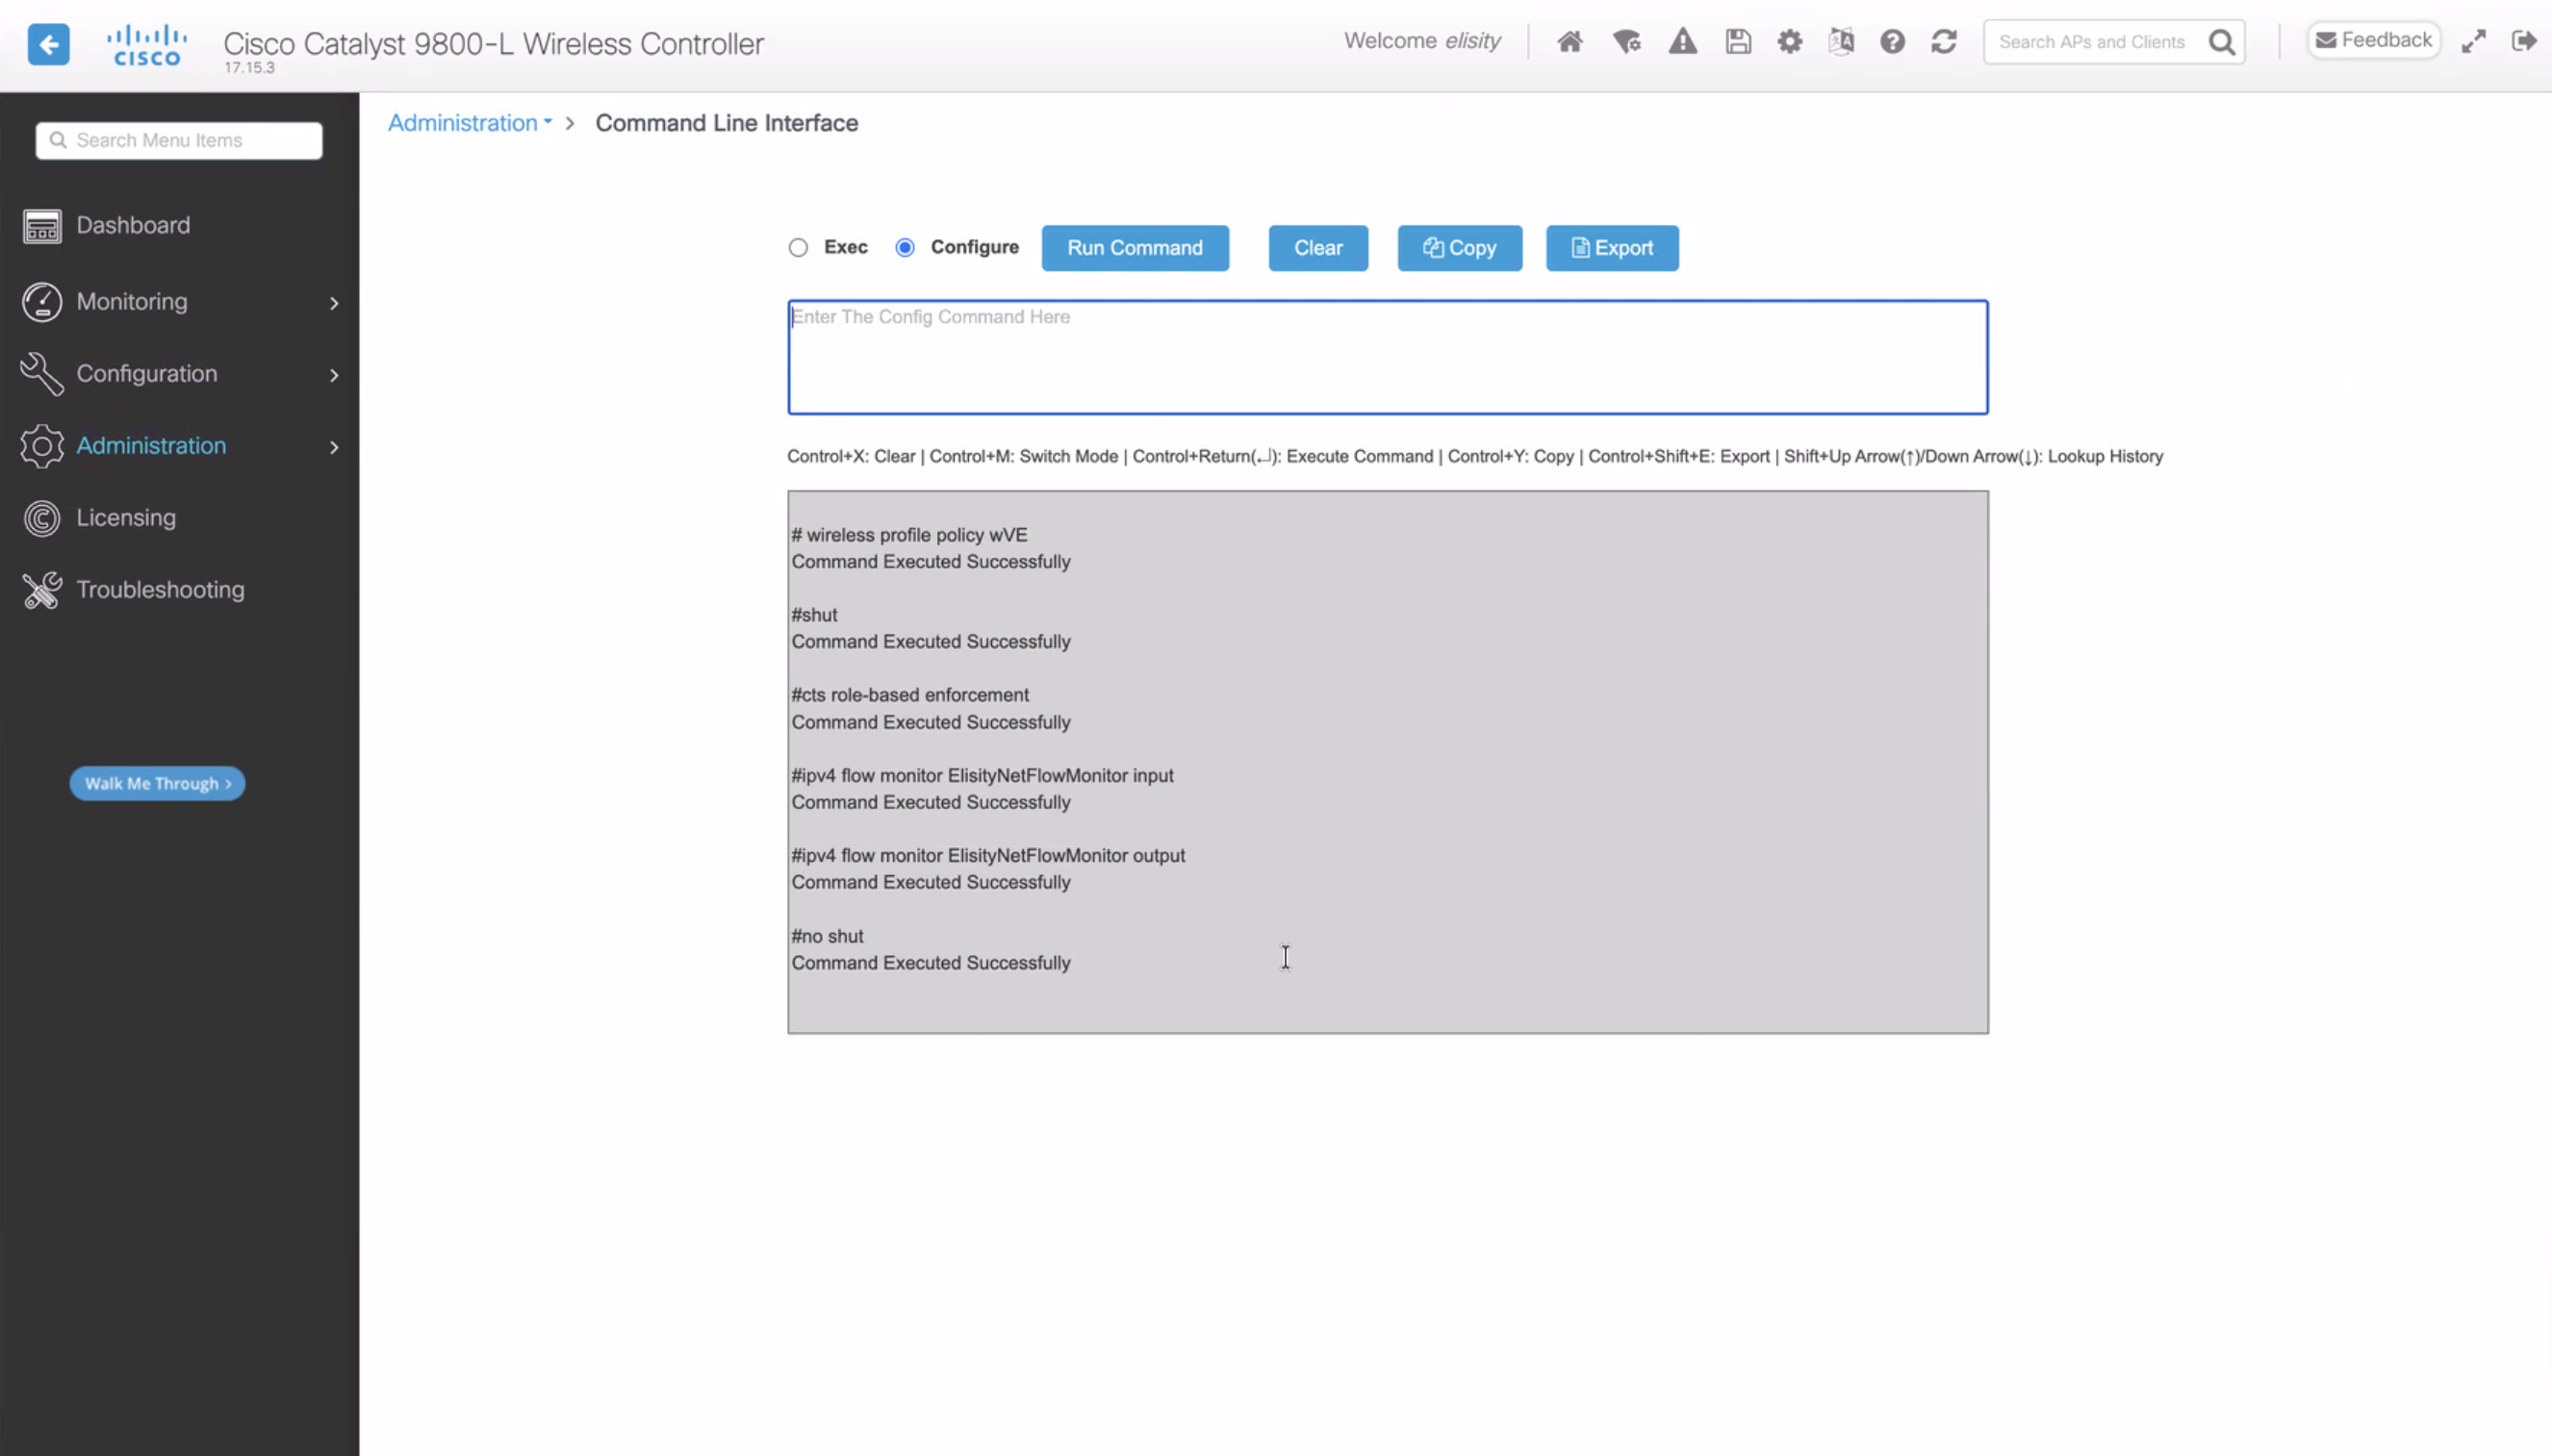2552x1456 pixels.
Task: Click the keyboard shortcuts hint line
Action: pos(1474,457)
